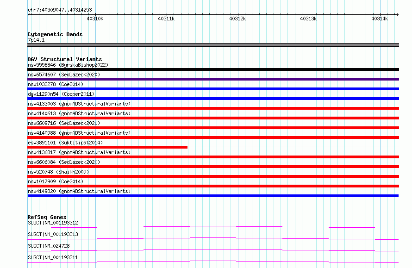Image resolution: width=412 pixels, height=268 pixels.
Task: Click the gray 7p14.1 cytogenetic band
Action: point(213,45)
